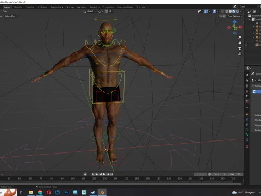This screenshot has height=196, width=261.
Task: Open the Texture properties tab (checker icon)
Action: [x=247, y=146]
